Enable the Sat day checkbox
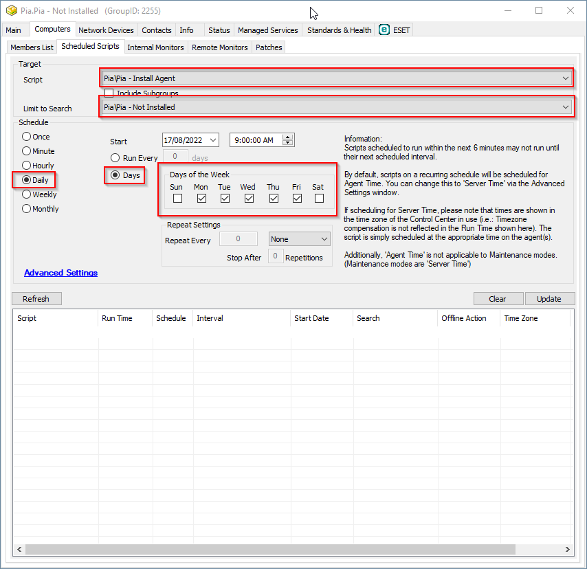Screen dimensions: 587x569 (x=320, y=198)
